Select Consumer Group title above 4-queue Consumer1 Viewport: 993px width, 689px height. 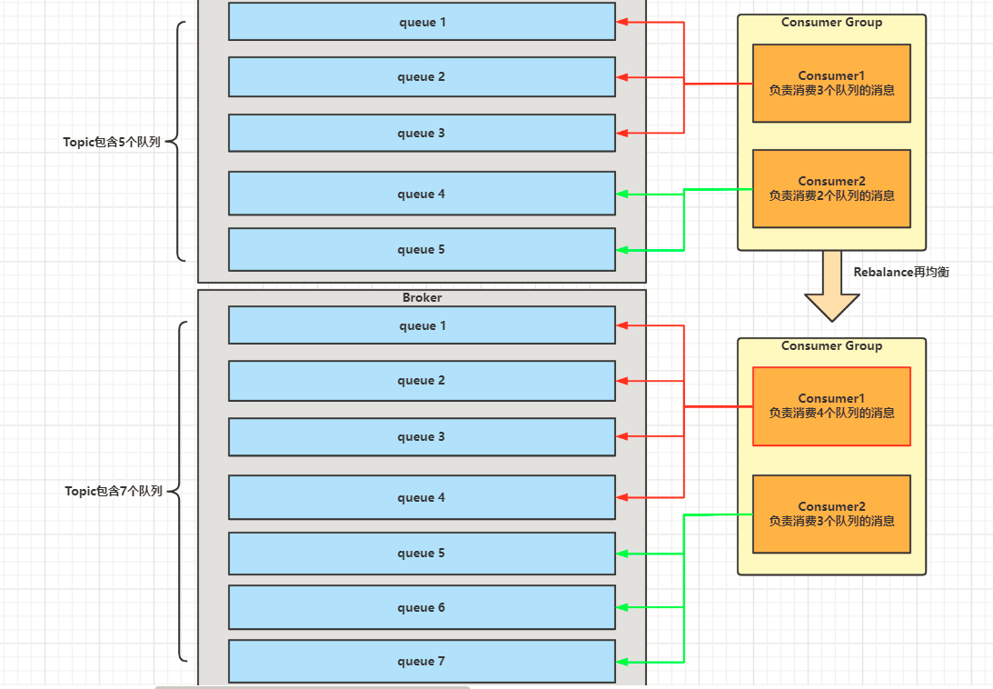[x=831, y=345]
